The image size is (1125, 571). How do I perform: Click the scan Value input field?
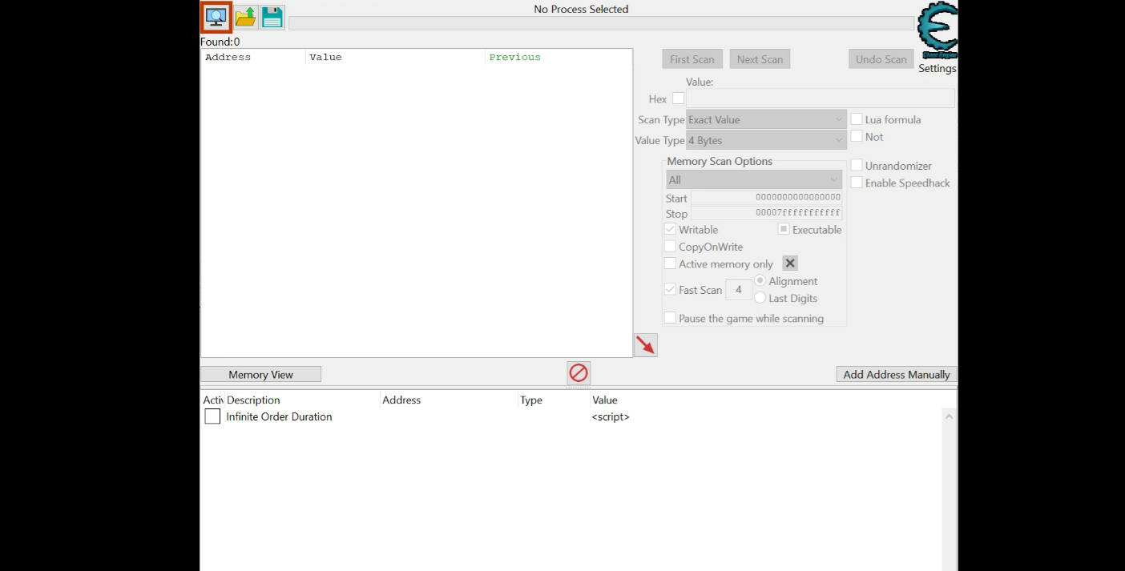[820, 99]
